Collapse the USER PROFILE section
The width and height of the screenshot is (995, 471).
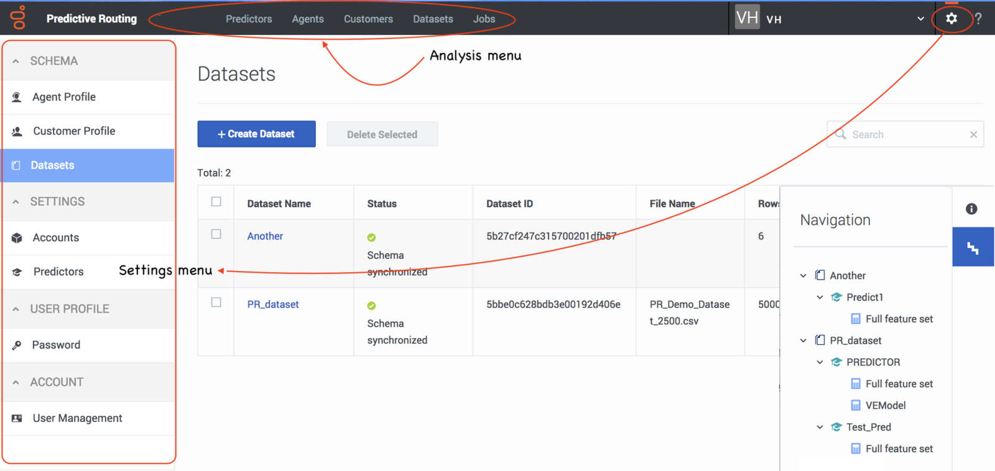[16, 309]
